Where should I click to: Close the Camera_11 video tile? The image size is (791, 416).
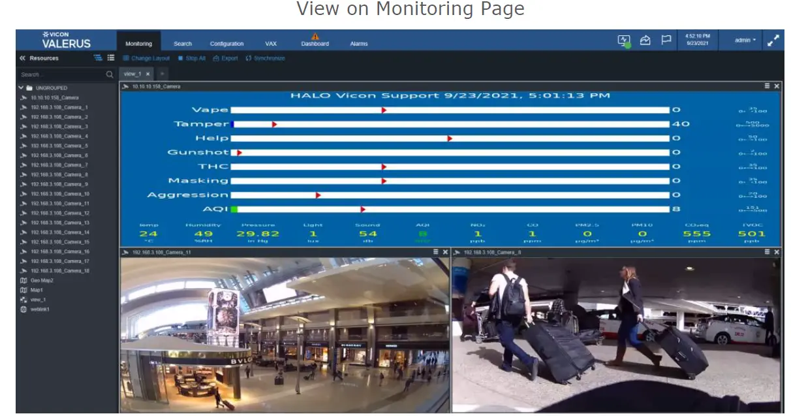(x=445, y=252)
